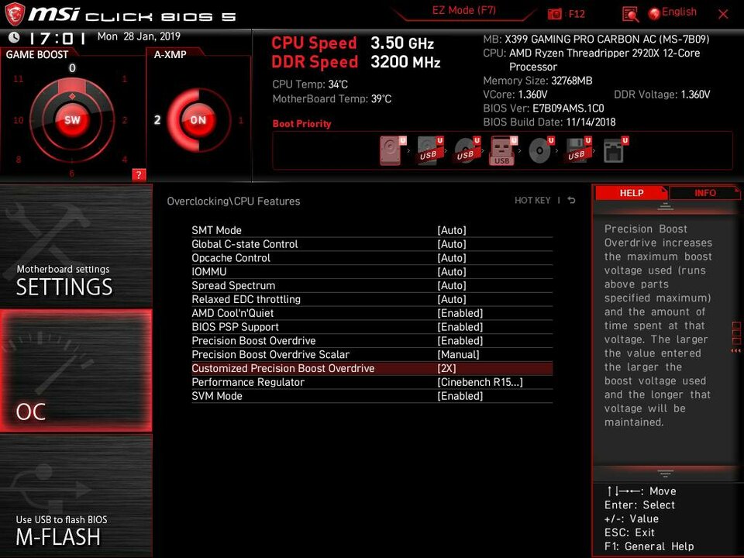Image resolution: width=744 pixels, height=558 pixels.
Task: Click the MSI dragon shield logo
Action: [14, 14]
